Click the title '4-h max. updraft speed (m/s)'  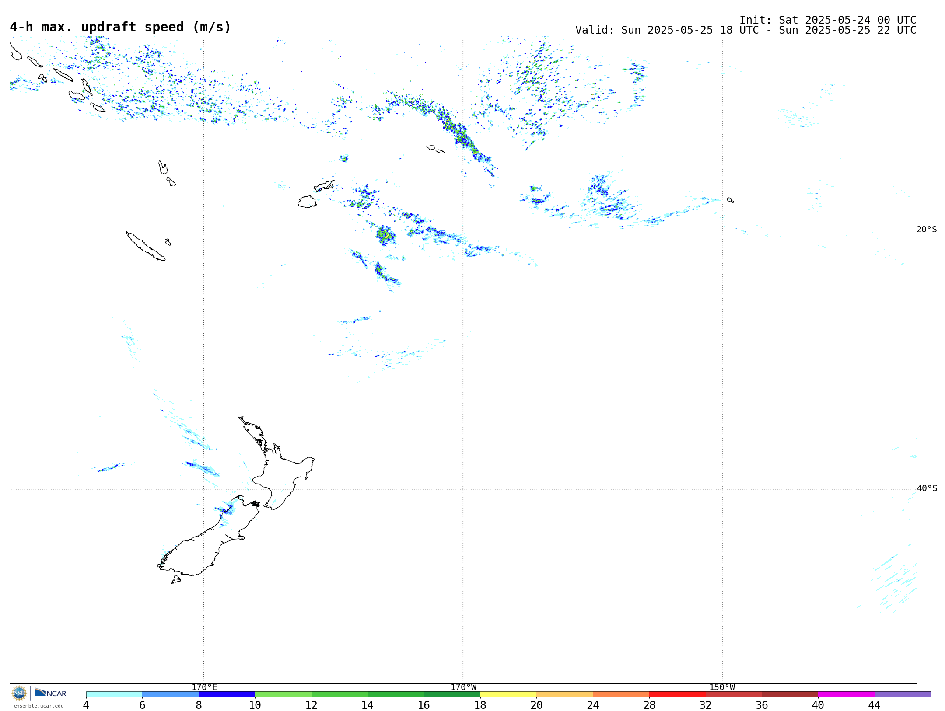[x=120, y=28]
